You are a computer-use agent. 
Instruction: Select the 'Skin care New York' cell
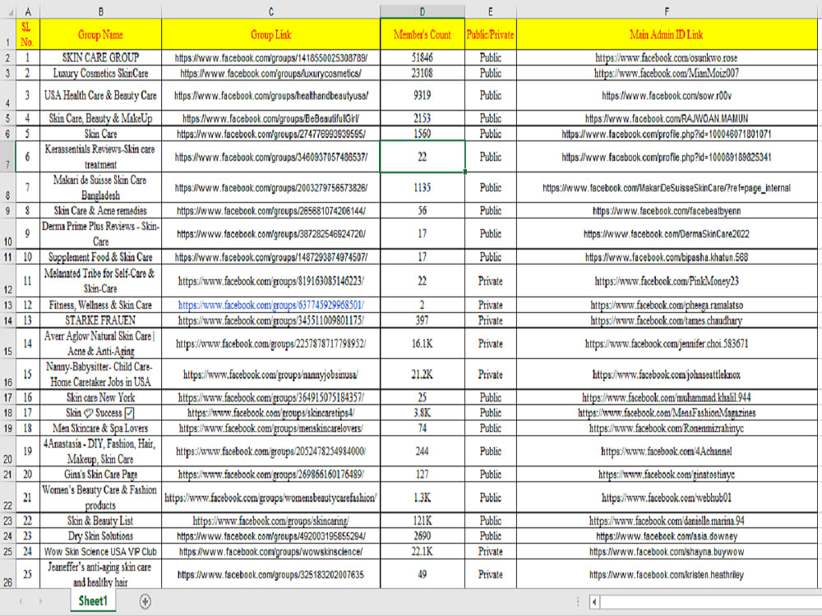(100, 398)
